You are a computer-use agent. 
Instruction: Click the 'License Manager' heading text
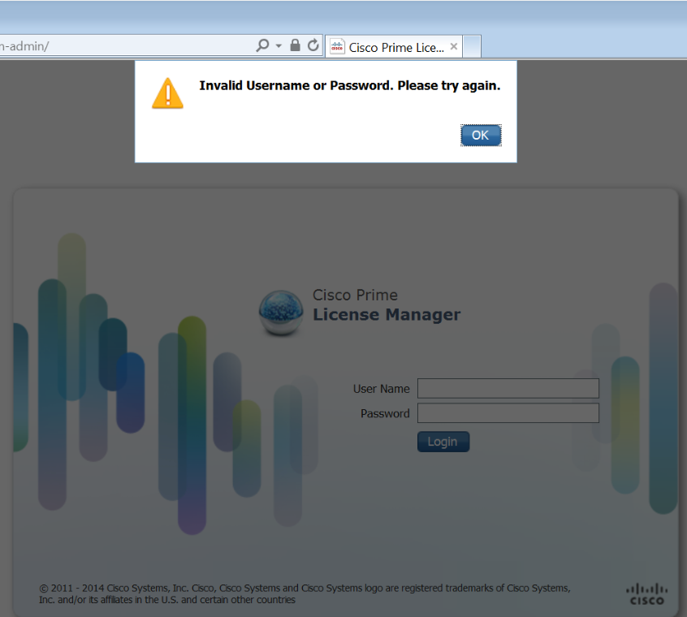tap(387, 314)
